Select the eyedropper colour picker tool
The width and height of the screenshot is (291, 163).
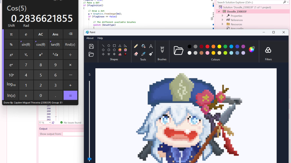coord(143,54)
